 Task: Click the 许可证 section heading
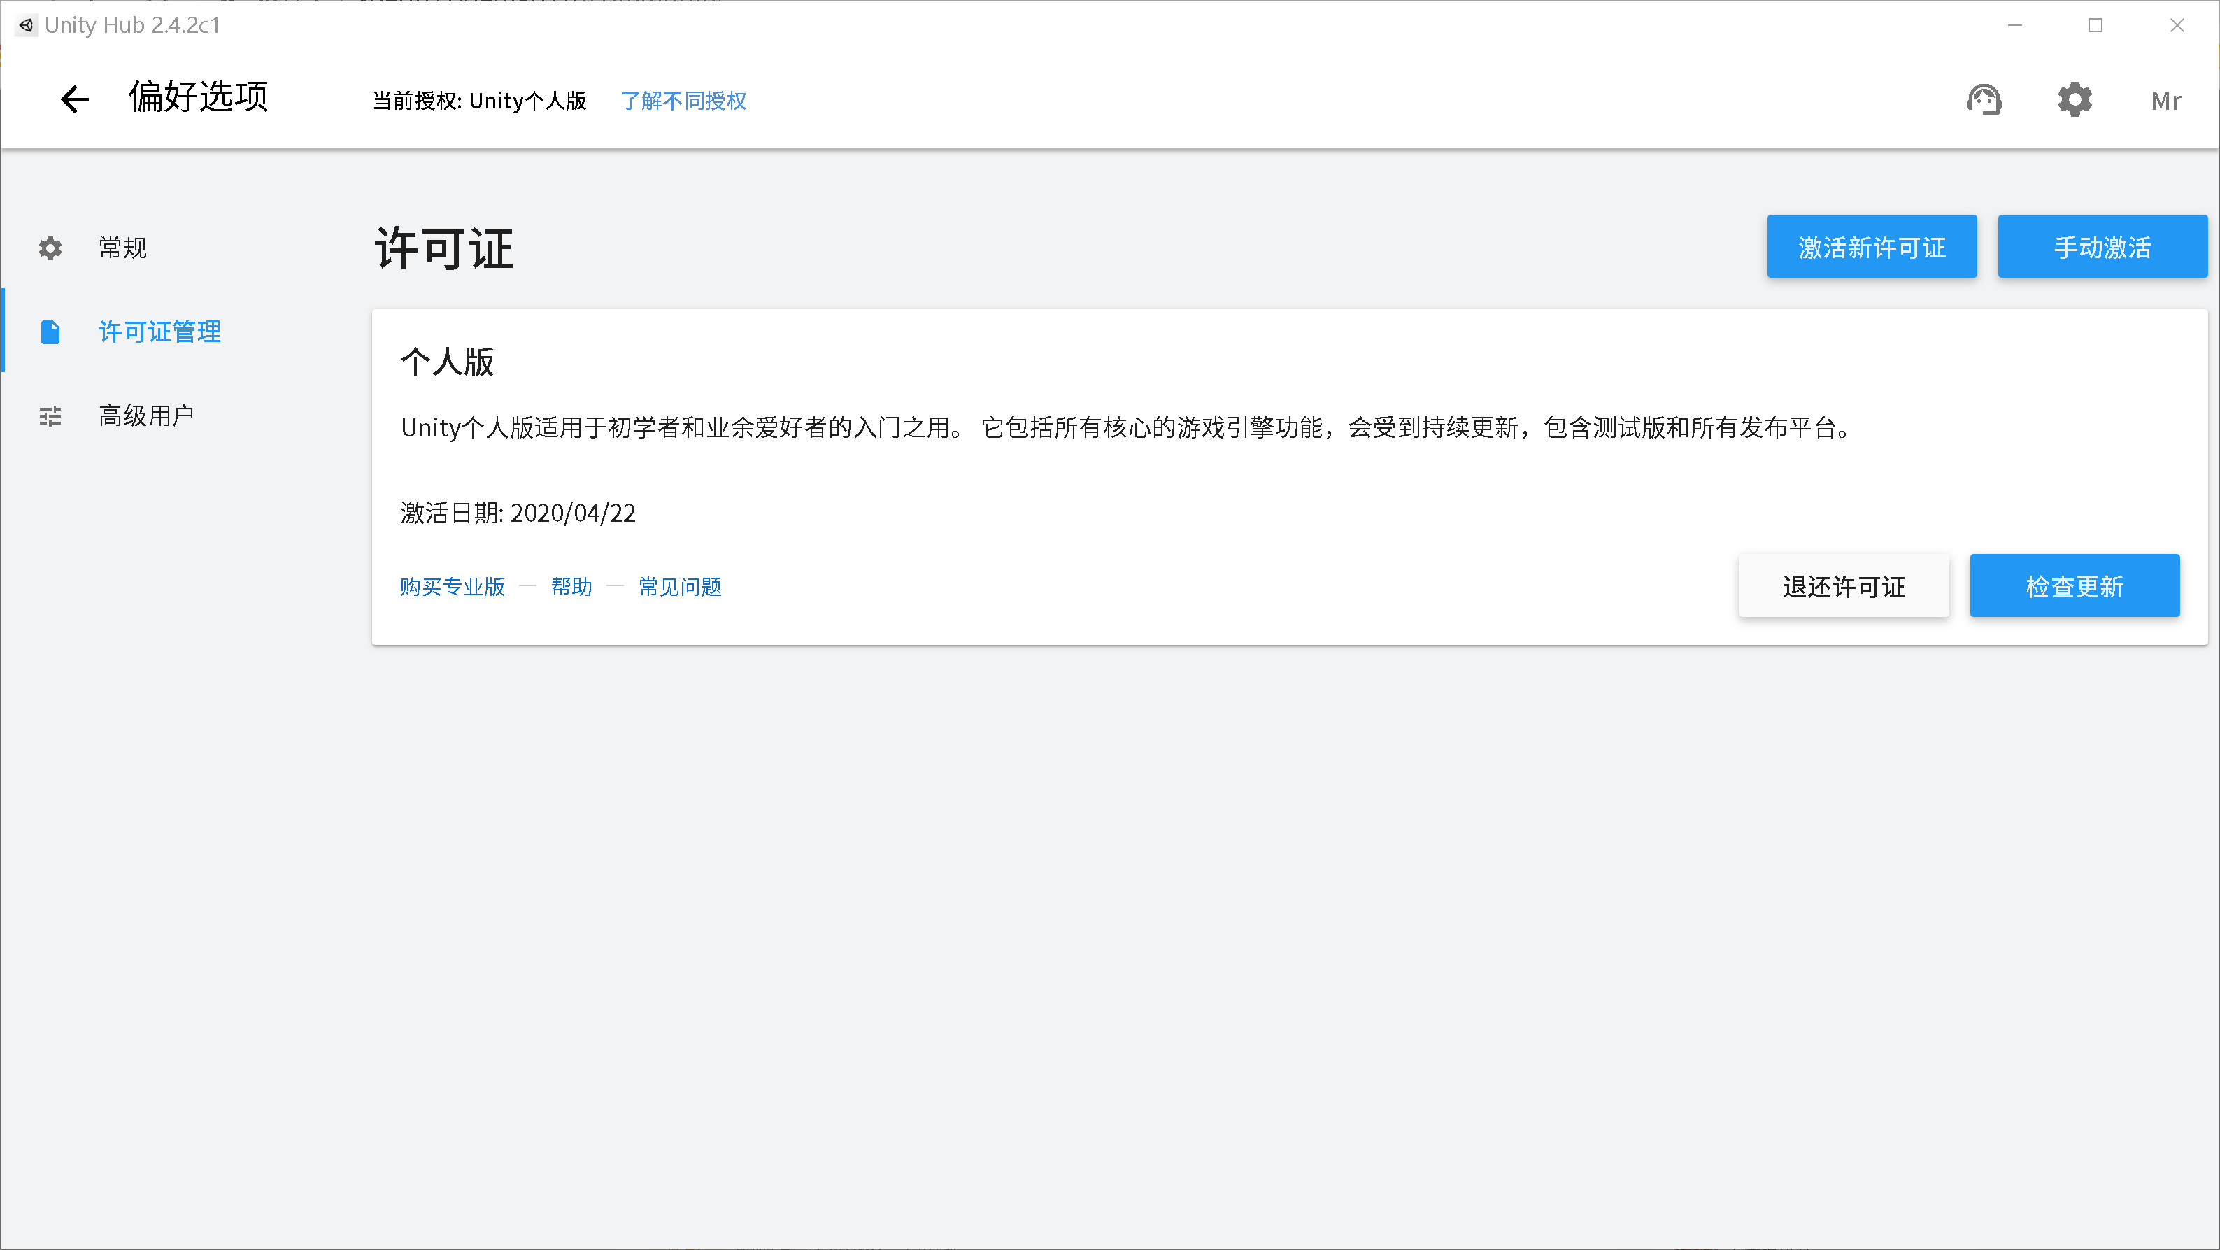click(444, 249)
